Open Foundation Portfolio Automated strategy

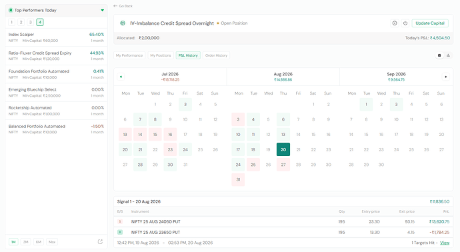pyautogui.click(x=56, y=74)
